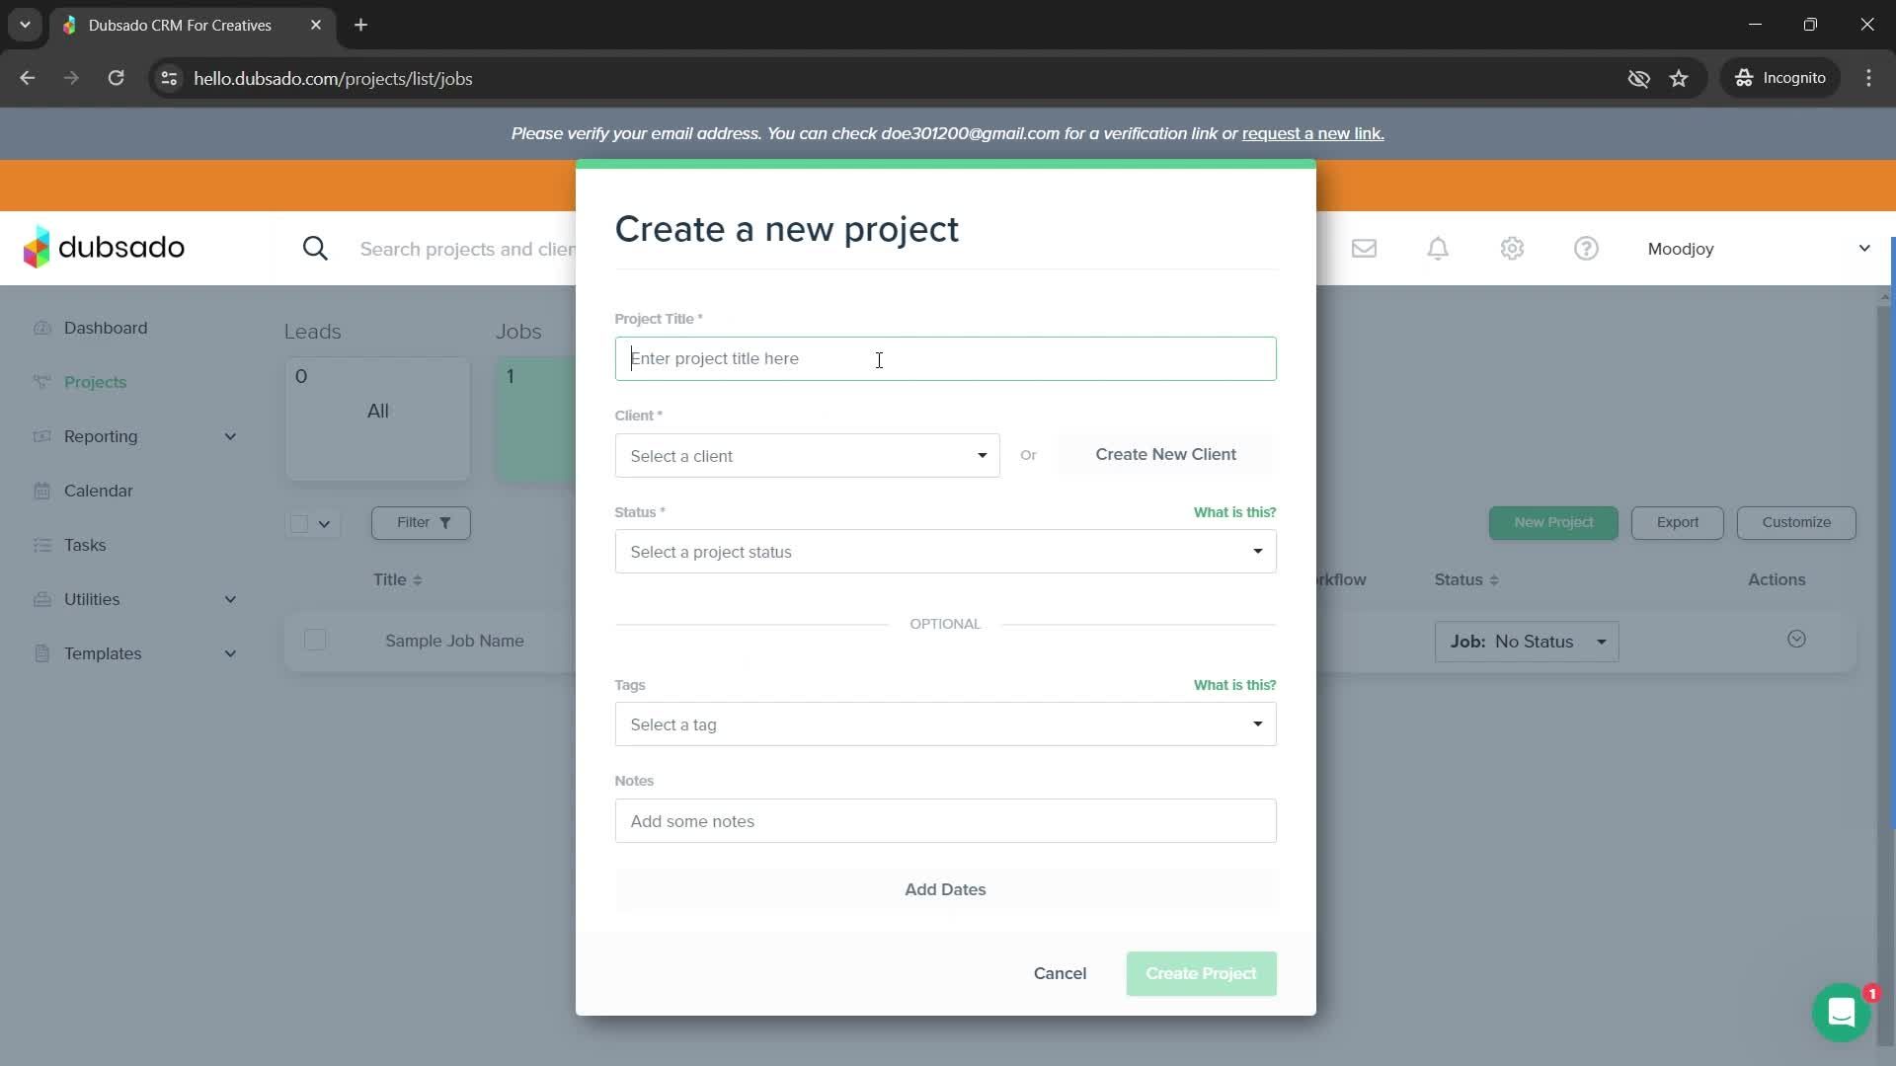Open the Moodjoy account dropdown
The image size is (1896, 1066).
coord(1758,249)
